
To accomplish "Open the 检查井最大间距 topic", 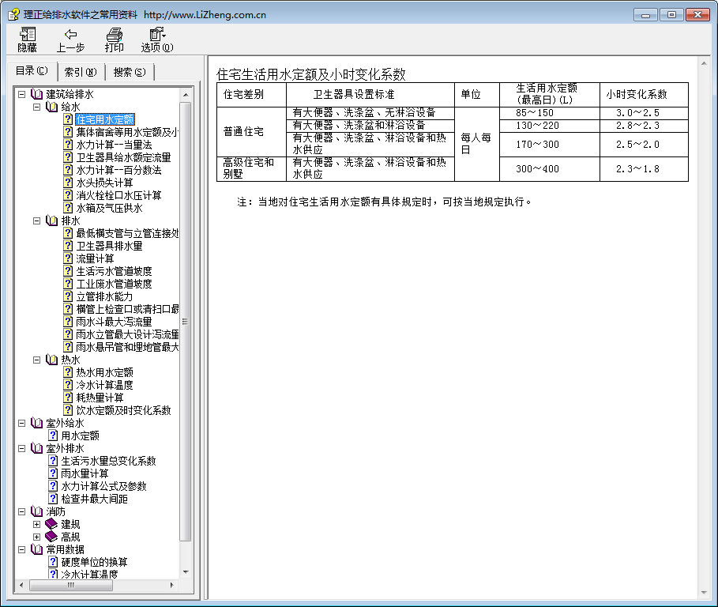I will pyautogui.click(x=94, y=499).
